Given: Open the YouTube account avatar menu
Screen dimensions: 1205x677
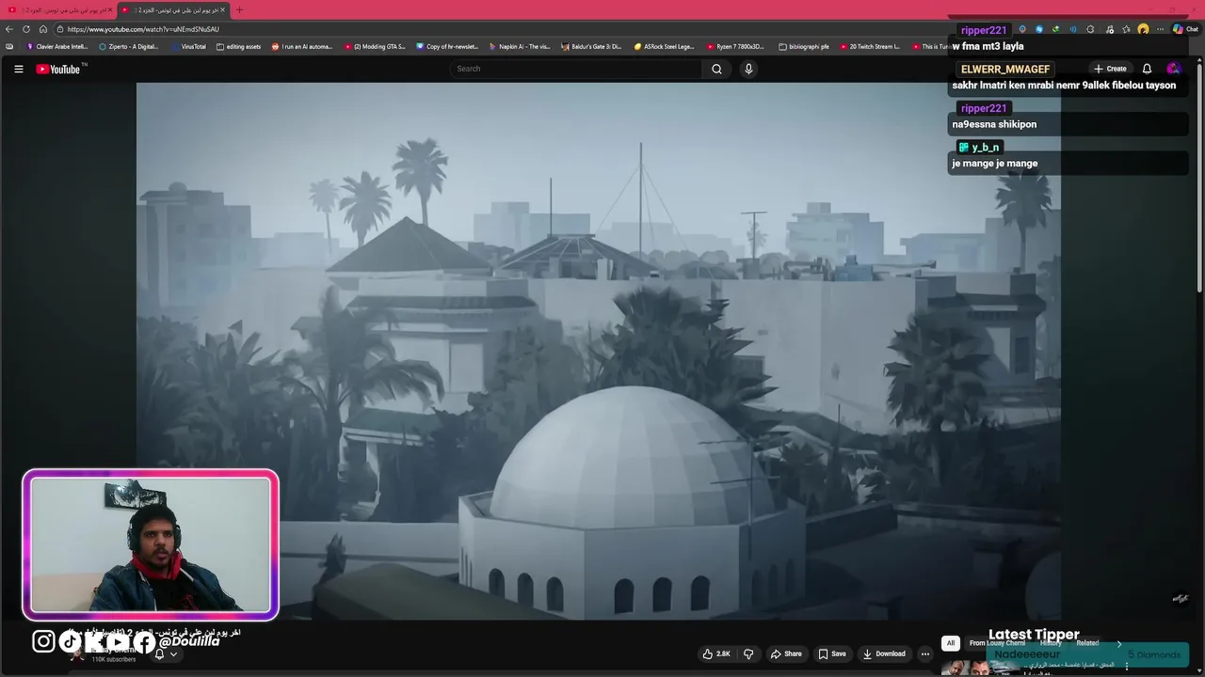Looking at the screenshot, I should coord(1173,69).
